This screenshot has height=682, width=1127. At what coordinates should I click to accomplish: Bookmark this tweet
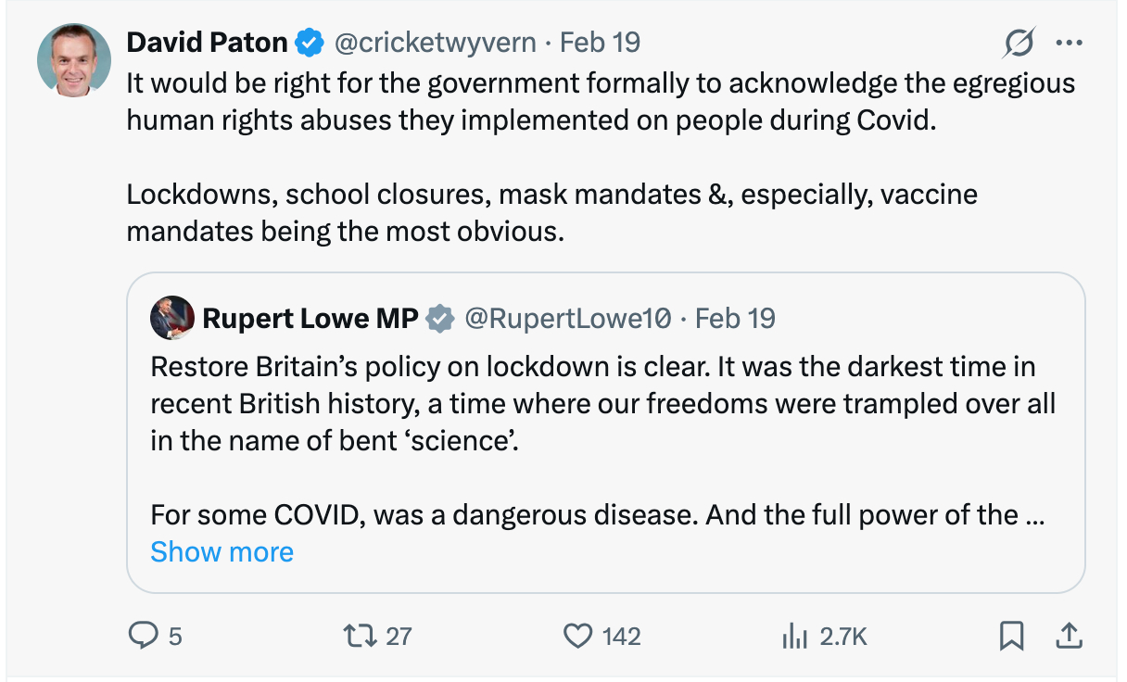(1011, 636)
